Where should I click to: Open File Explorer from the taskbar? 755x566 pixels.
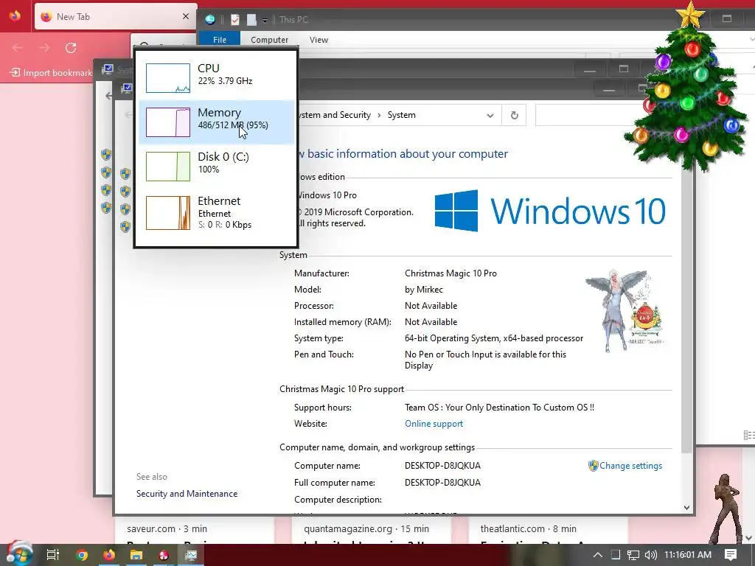(136, 555)
